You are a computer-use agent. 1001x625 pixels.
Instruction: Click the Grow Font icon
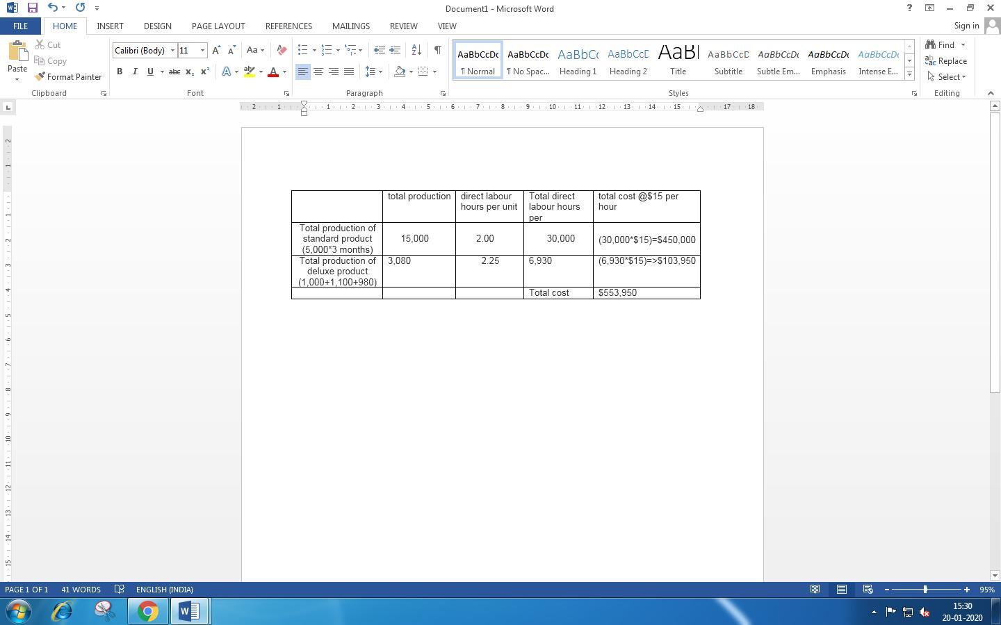[216, 50]
